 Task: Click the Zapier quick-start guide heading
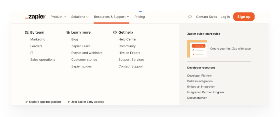(x=204, y=34)
